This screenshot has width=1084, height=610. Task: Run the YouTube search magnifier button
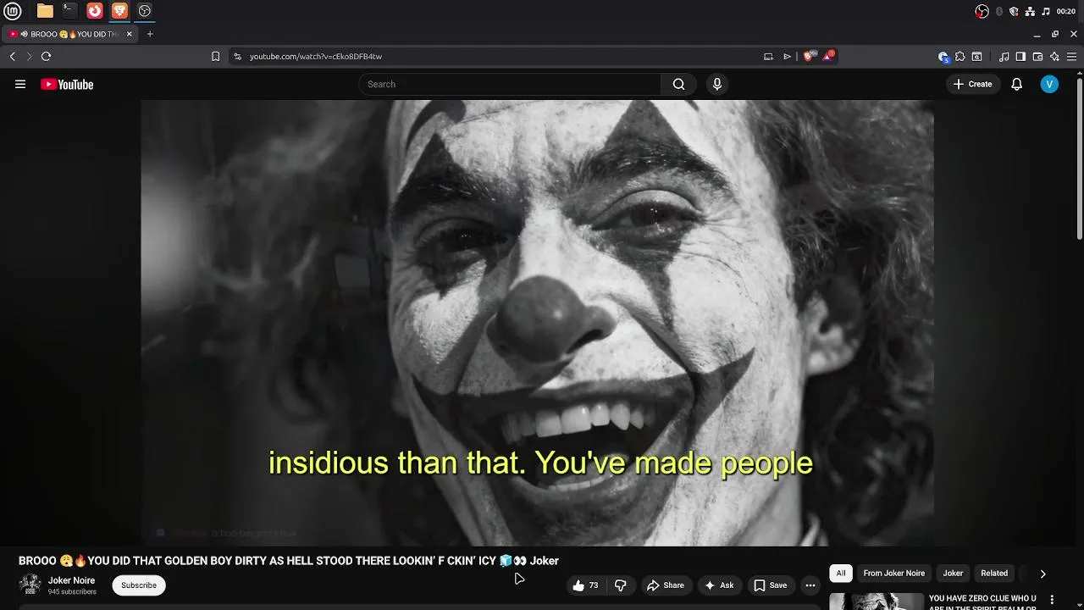pos(678,84)
